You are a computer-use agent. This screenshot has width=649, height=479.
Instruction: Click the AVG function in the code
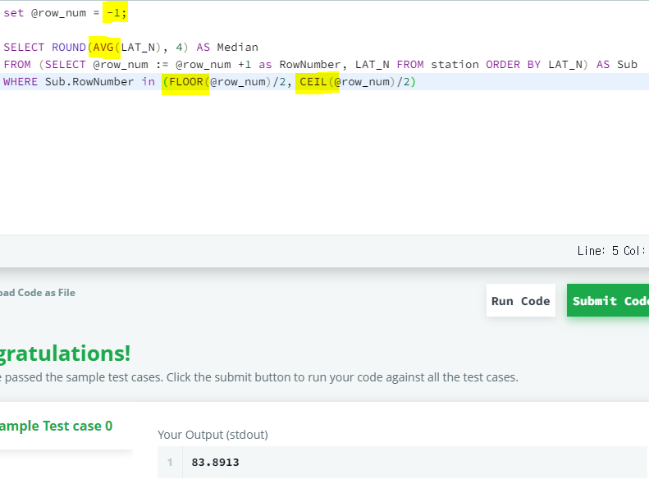coord(103,47)
